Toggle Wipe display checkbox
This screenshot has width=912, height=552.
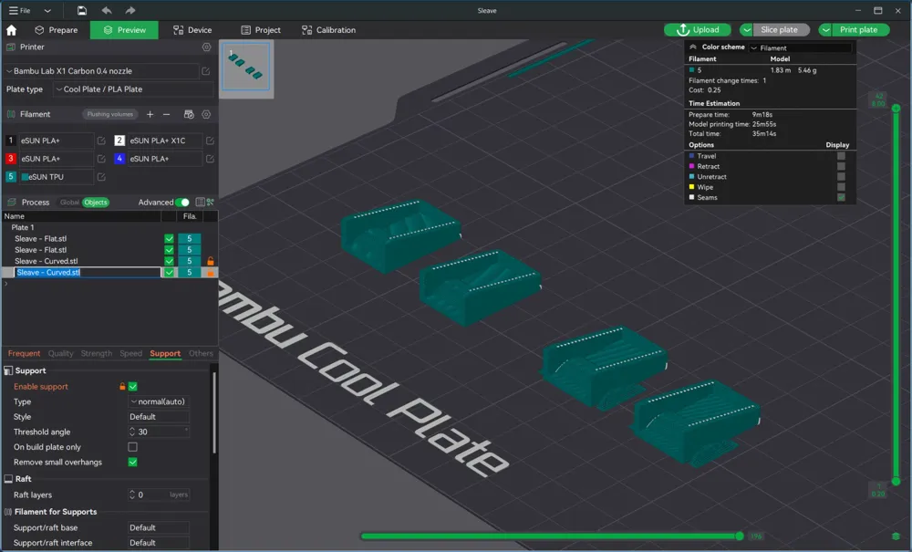coord(841,187)
